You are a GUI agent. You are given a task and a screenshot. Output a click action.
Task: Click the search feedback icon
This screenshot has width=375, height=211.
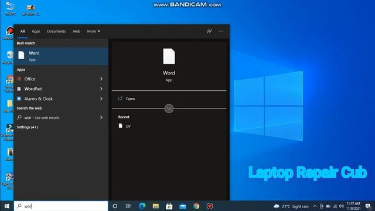(x=209, y=31)
